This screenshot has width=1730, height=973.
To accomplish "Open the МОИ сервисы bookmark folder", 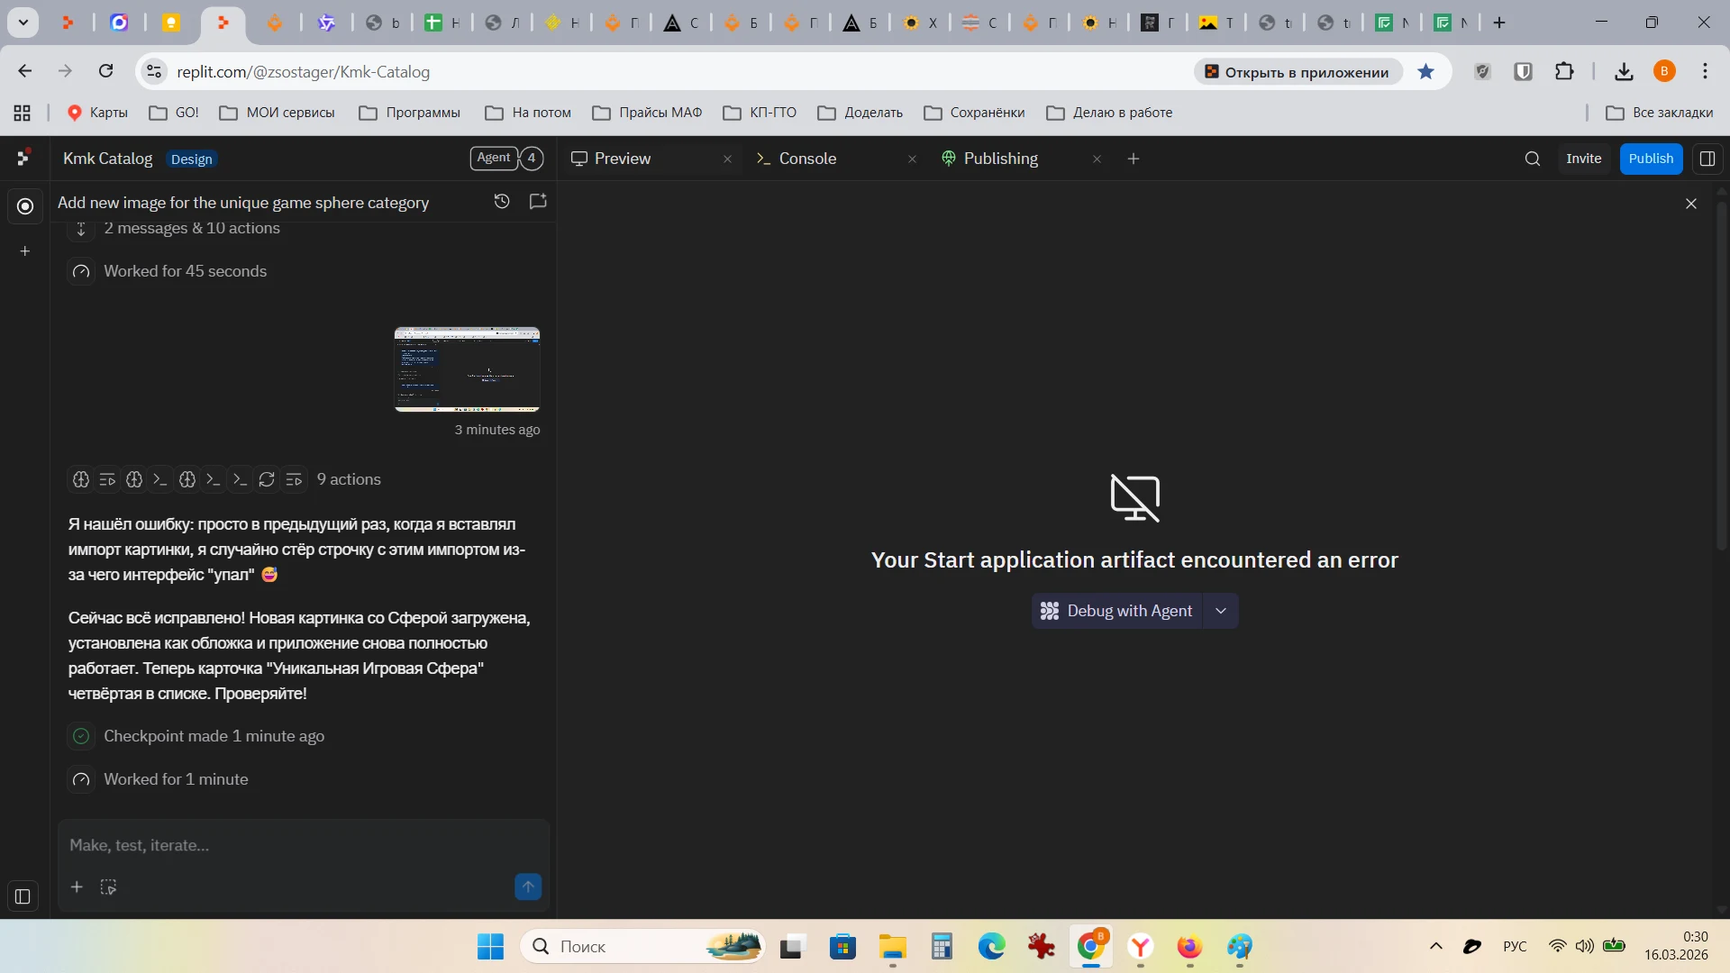I will pyautogui.click(x=278, y=113).
